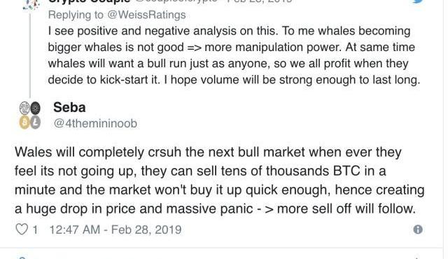Click Seba's tweet text about Wales
448x259 pixels.
point(219,181)
